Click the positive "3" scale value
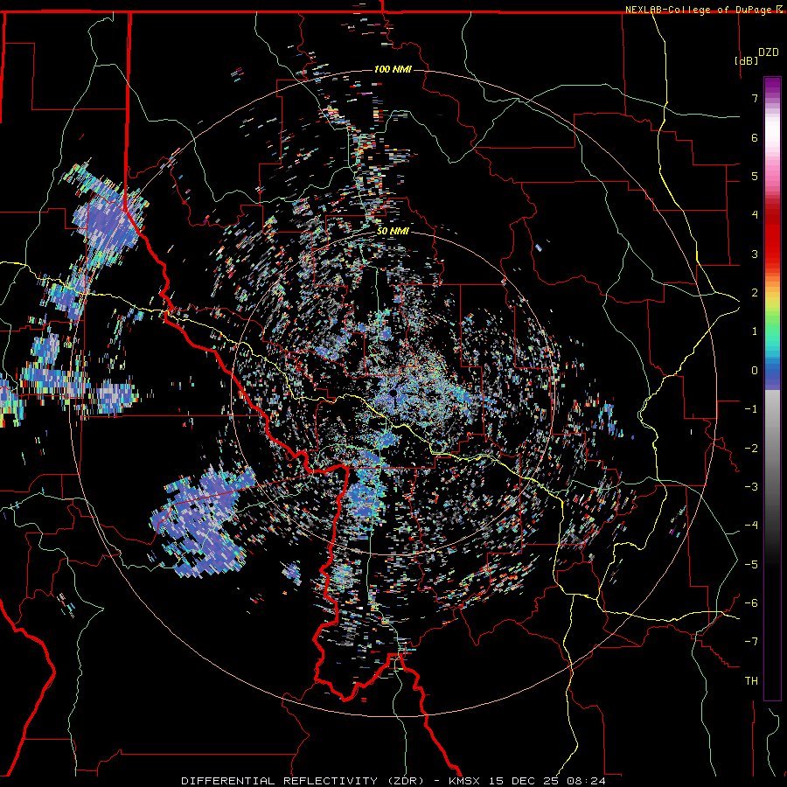The width and height of the screenshot is (787, 787). 755,254
